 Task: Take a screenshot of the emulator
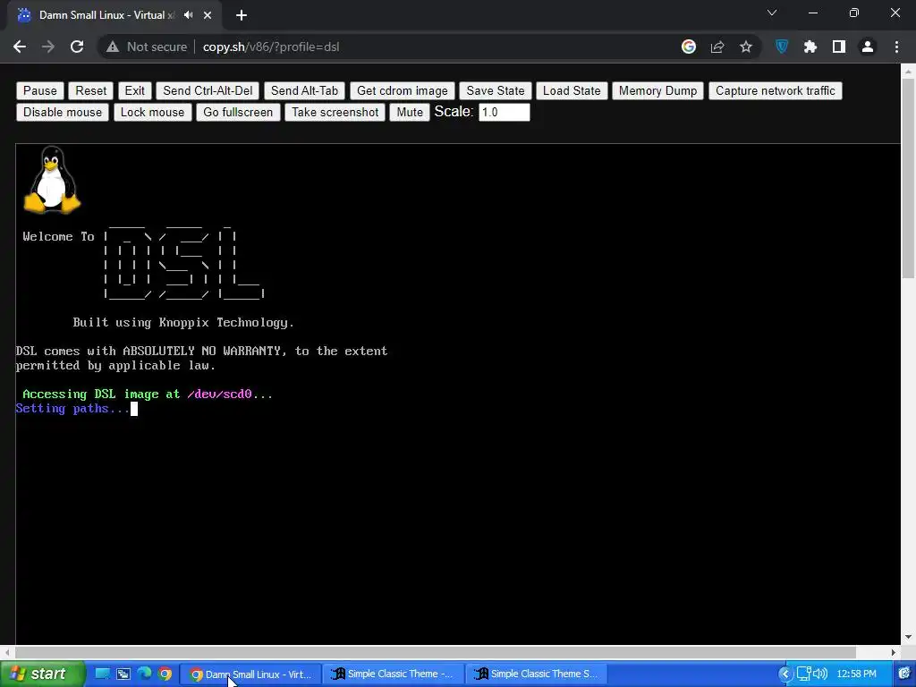tap(335, 112)
